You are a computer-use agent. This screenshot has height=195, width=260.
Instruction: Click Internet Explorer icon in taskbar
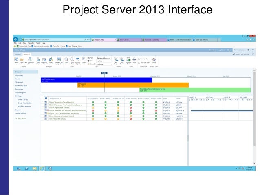tap(42, 168)
